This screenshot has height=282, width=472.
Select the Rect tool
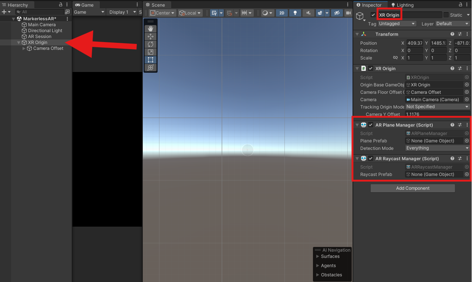[x=151, y=60]
